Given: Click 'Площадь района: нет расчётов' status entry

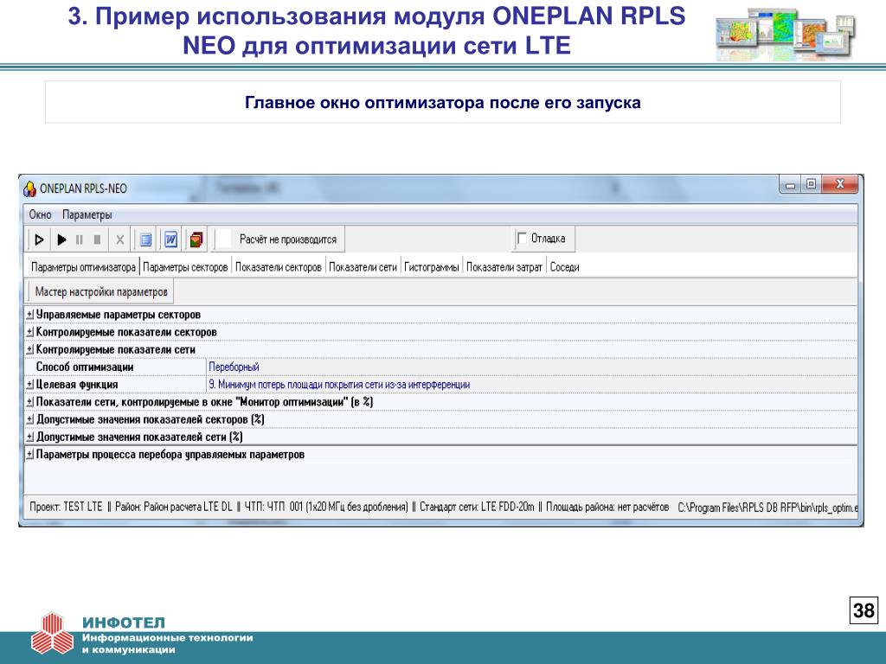Looking at the screenshot, I should [x=607, y=507].
